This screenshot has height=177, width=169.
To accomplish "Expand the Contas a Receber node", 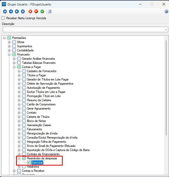I will [x=14, y=171].
